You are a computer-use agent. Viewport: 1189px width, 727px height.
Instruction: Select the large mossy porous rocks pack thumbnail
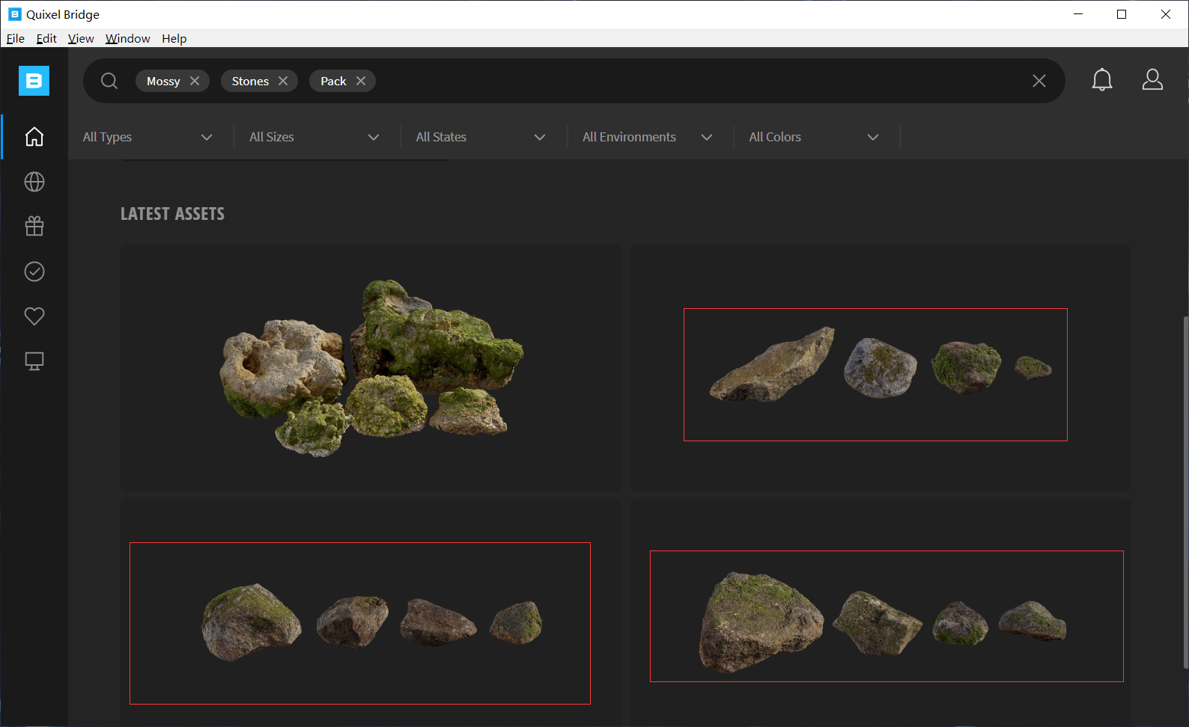371,368
